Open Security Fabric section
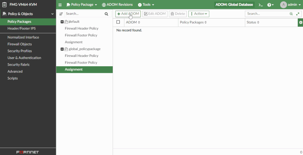 [28, 65]
